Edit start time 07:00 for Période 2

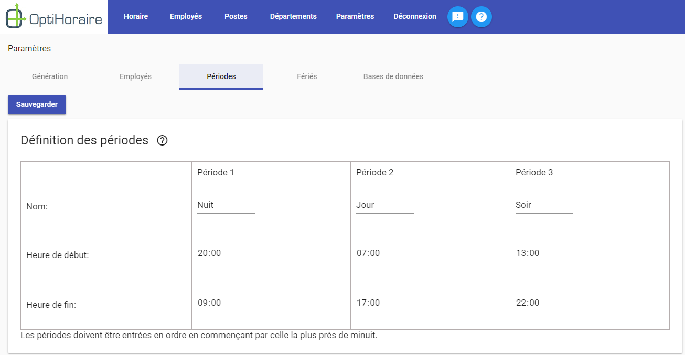click(x=385, y=253)
